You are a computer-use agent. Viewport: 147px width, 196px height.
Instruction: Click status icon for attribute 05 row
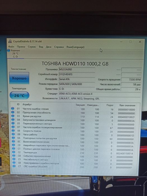coord(13,123)
